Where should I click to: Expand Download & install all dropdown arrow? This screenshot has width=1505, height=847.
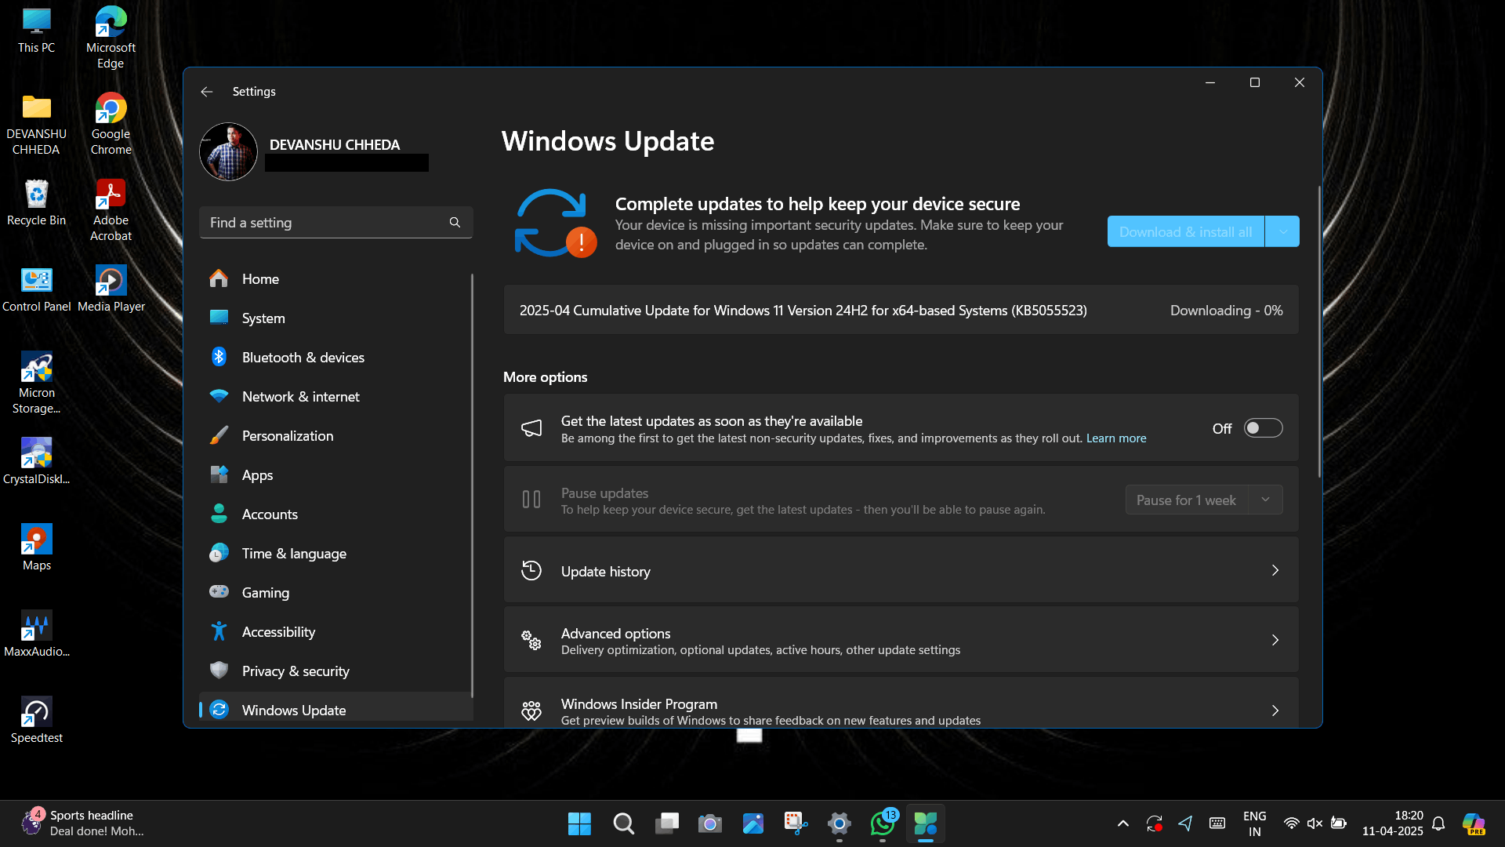pyautogui.click(x=1282, y=232)
